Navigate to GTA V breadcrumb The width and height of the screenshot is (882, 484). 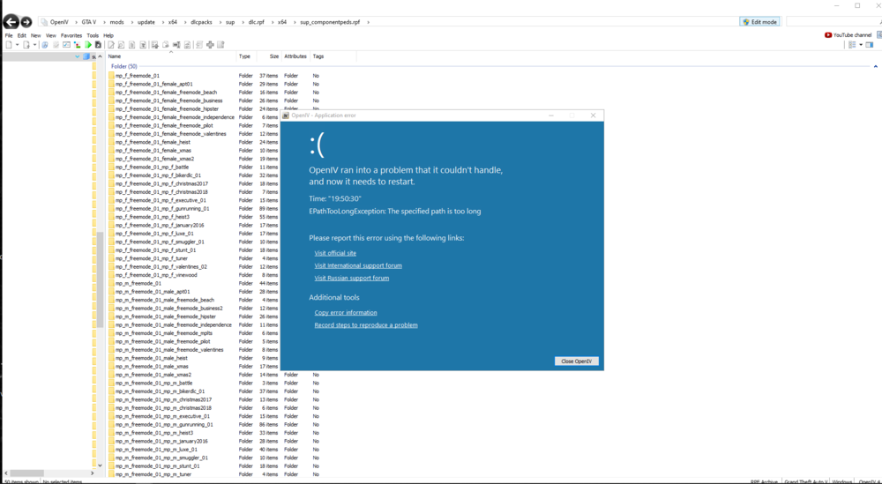89,23
